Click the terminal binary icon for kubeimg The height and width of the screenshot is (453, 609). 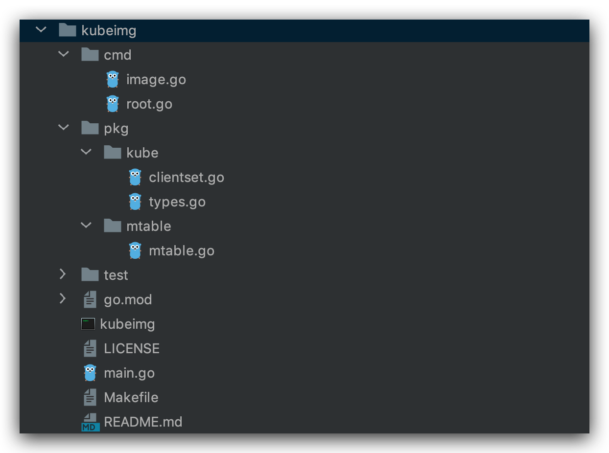[88, 324]
